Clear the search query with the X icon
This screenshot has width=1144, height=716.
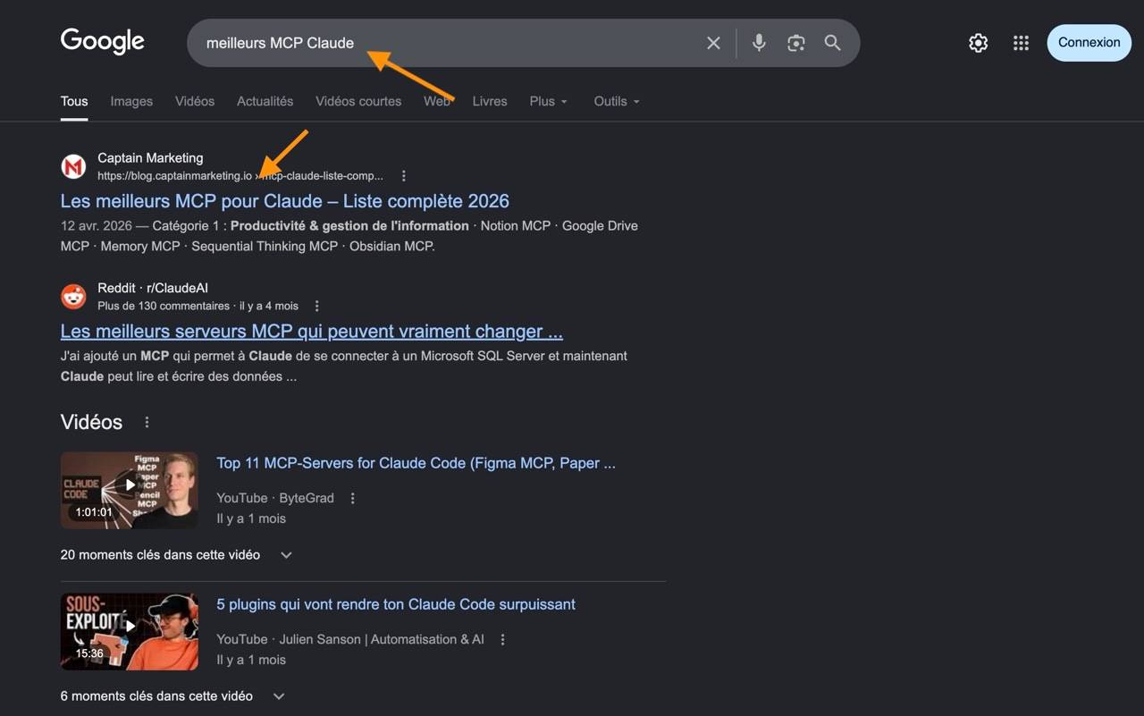tap(713, 43)
